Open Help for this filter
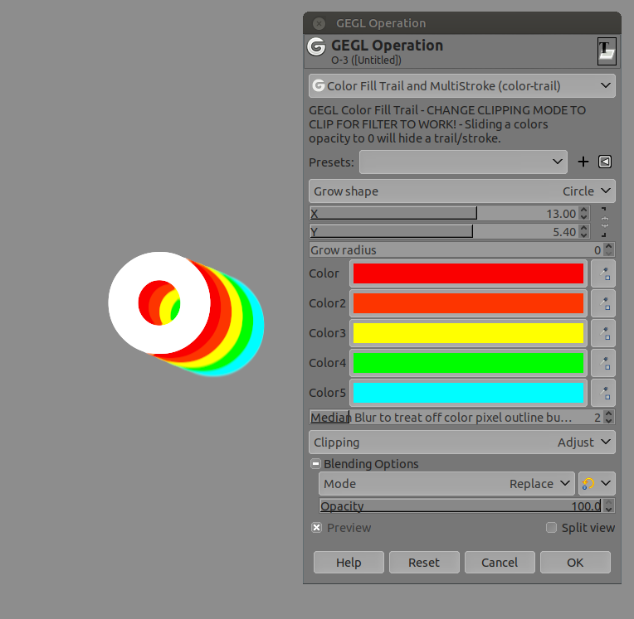634x619 pixels. (x=349, y=562)
